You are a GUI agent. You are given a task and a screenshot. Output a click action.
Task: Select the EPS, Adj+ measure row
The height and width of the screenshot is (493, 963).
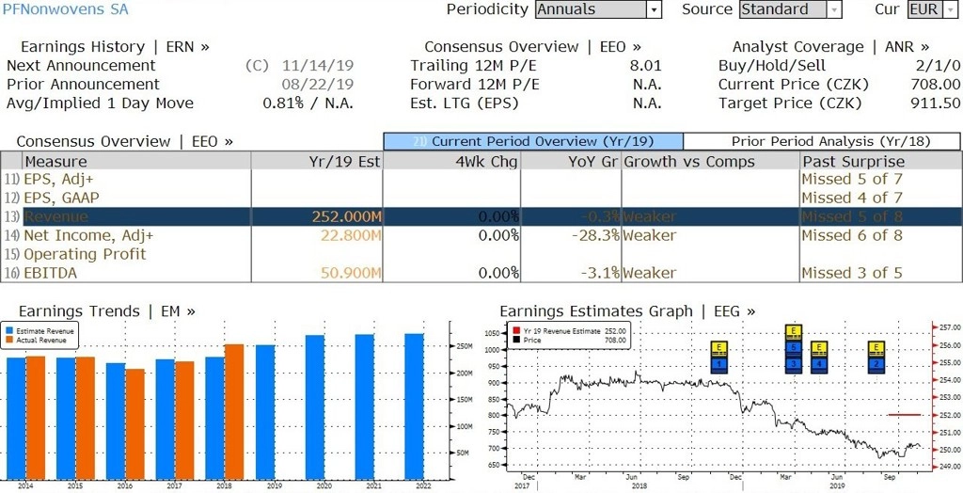481,180
